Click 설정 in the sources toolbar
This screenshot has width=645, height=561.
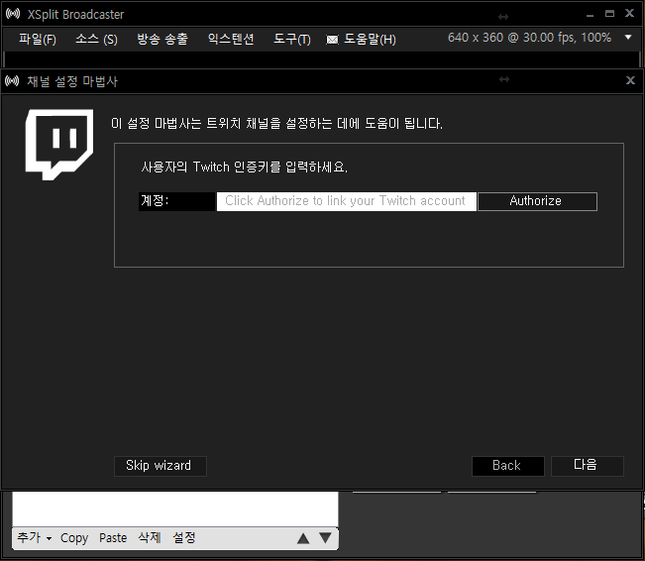pos(184,537)
